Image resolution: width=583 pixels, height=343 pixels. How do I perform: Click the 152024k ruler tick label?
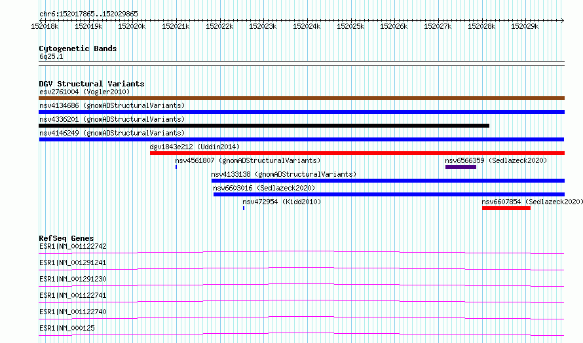(307, 26)
